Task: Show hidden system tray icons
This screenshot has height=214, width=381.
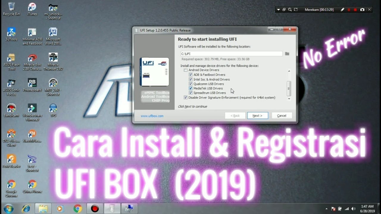Action: pos(327,209)
